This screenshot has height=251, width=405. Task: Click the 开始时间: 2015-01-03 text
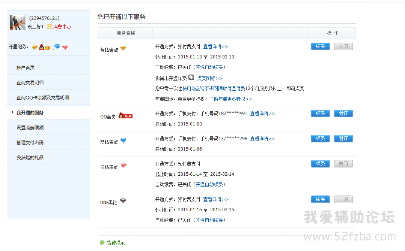tap(179, 124)
